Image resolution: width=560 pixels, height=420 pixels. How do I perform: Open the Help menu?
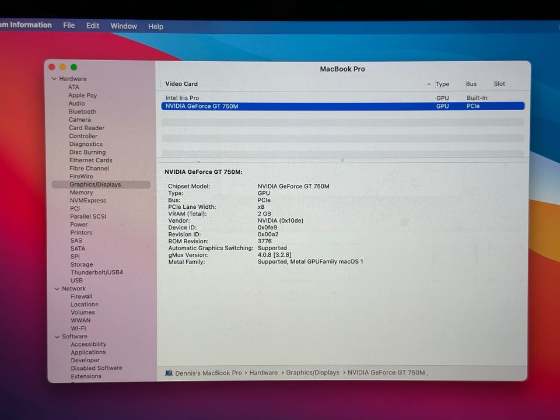156,26
